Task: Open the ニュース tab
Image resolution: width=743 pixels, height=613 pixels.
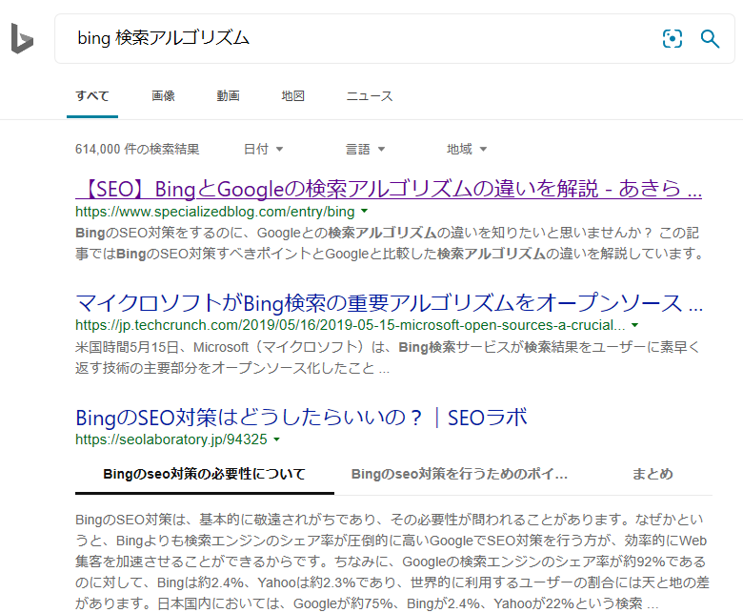Action: tap(370, 96)
